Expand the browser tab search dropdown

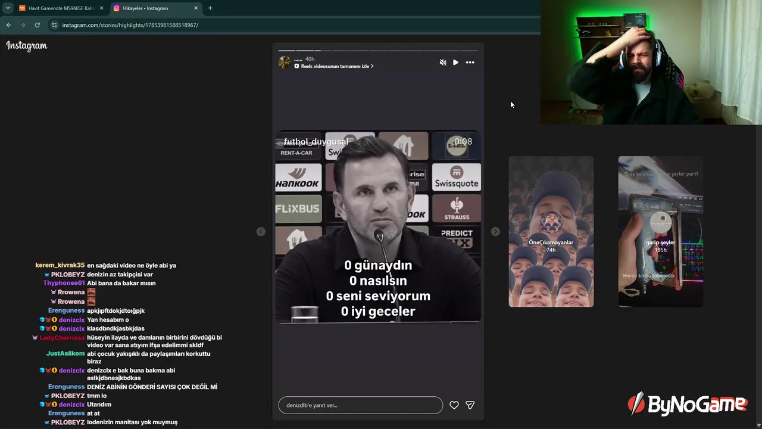click(x=7, y=8)
